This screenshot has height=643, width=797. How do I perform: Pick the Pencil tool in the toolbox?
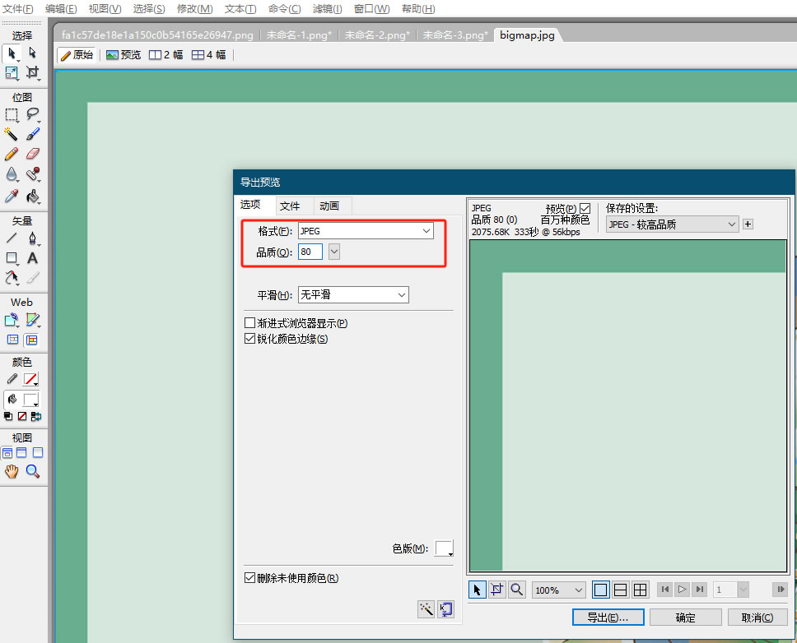pyautogui.click(x=12, y=154)
